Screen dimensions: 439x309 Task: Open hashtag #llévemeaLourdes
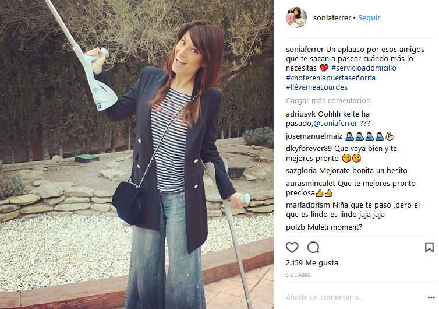click(317, 87)
